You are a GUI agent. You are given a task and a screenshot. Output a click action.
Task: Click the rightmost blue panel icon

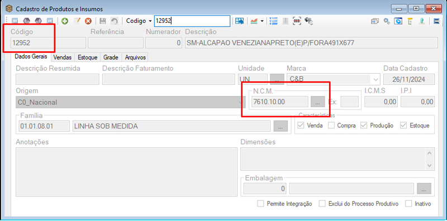click(x=437, y=21)
